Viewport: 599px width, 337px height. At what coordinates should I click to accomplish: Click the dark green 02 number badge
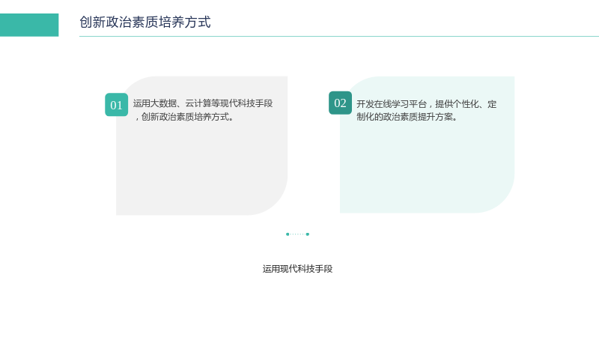pos(341,103)
